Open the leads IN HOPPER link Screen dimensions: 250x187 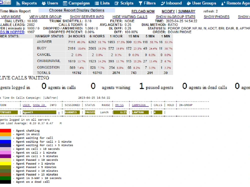(12, 32)
